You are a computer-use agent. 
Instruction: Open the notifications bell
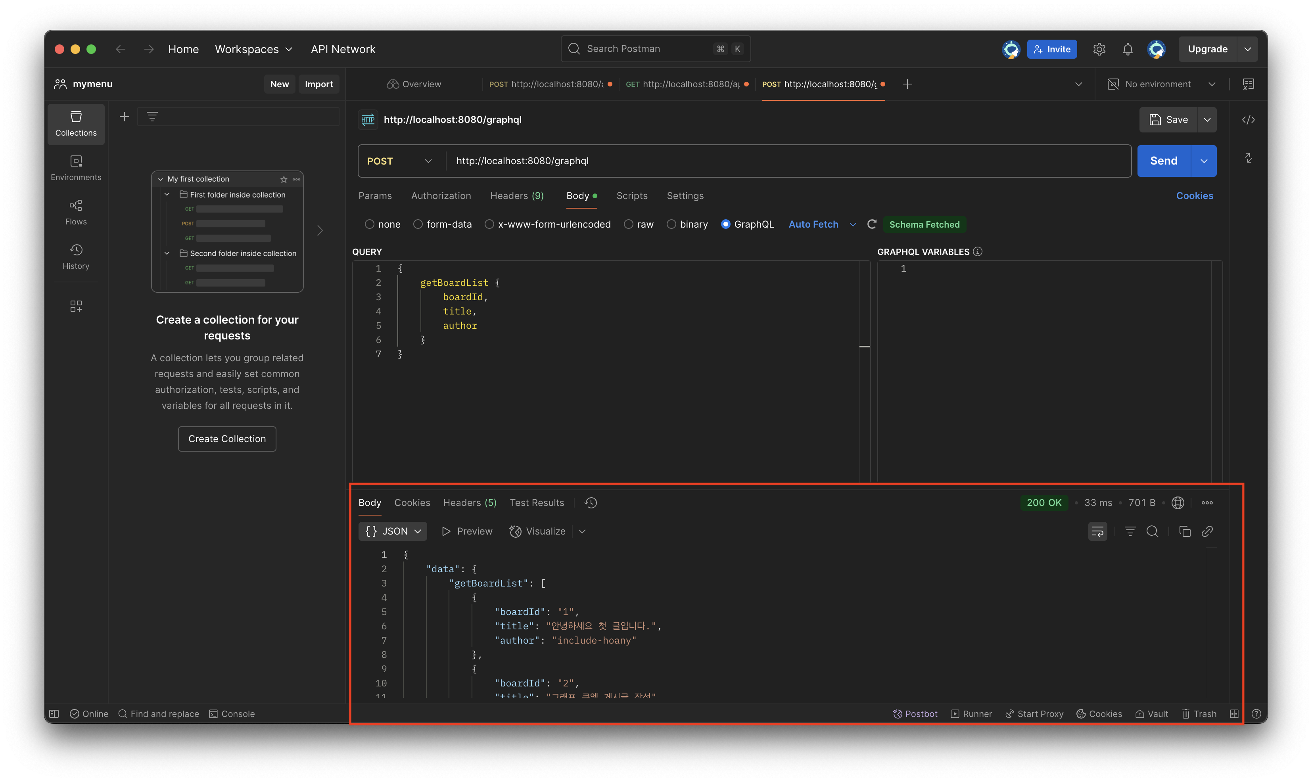pyautogui.click(x=1128, y=49)
